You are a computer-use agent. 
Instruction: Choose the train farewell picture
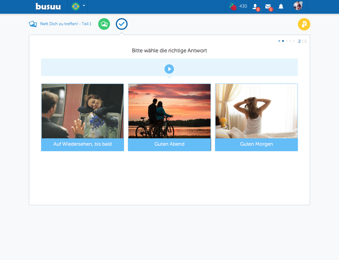(83, 111)
